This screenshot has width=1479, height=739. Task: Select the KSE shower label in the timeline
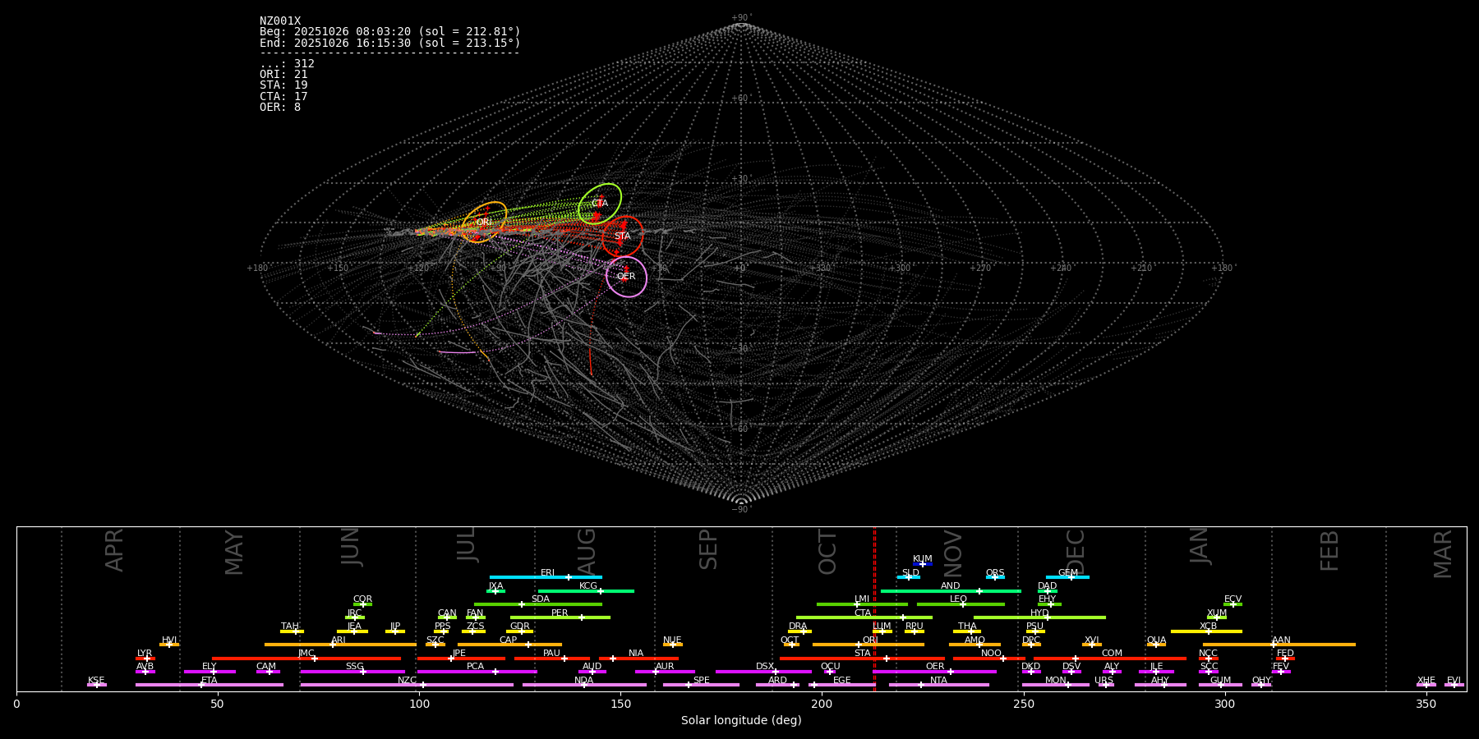[x=96, y=681]
